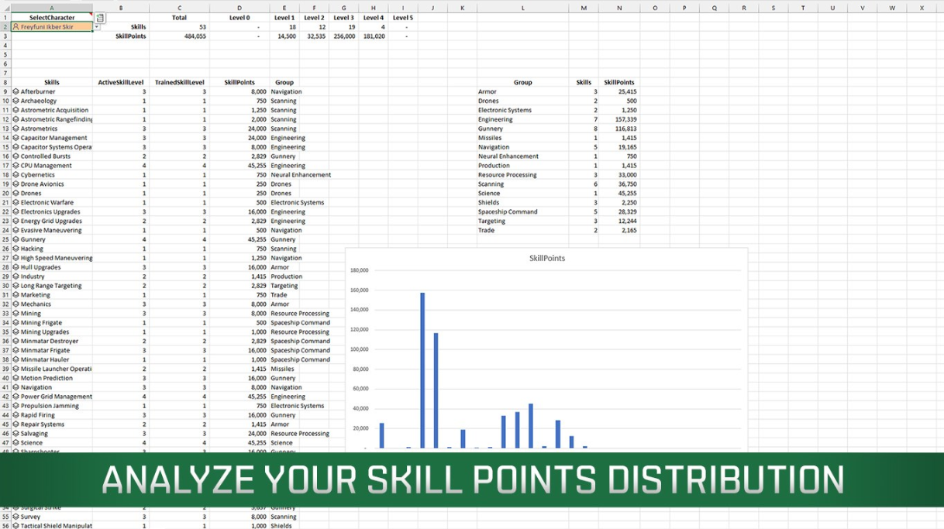
Task: Click the icon beside Marketing
Action: pos(16,295)
